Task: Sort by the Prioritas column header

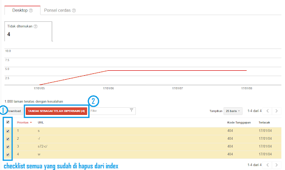Action: point(24,122)
